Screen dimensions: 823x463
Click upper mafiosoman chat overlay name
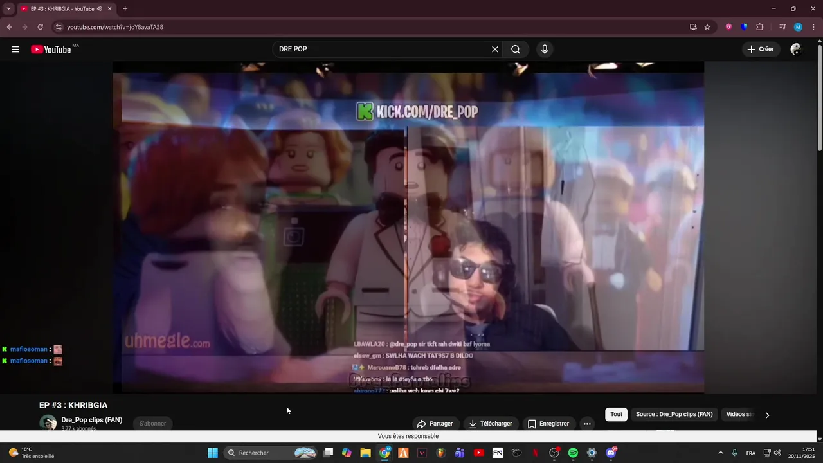[29, 349]
